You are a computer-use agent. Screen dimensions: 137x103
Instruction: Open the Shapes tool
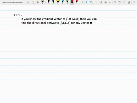[87, 2]
